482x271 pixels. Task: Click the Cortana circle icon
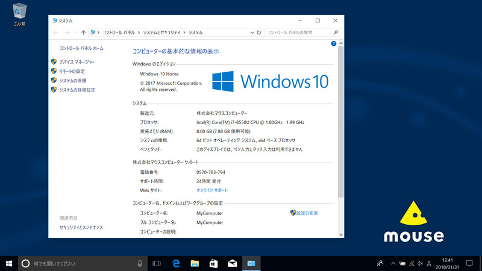point(25,264)
